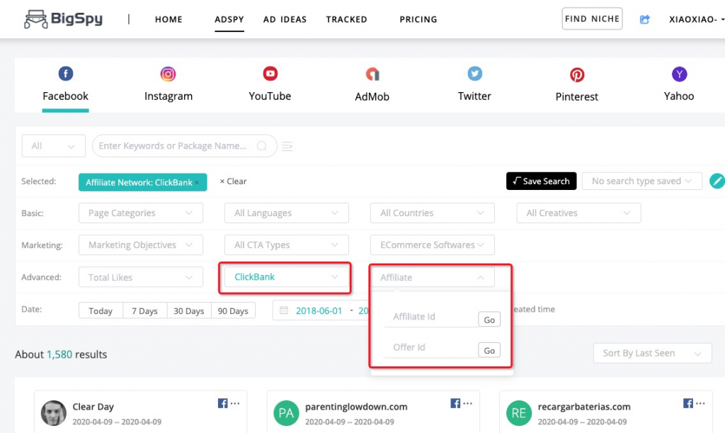Click Go next to Affiliate Id
The height and width of the screenshot is (433, 725).
[489, 320]
